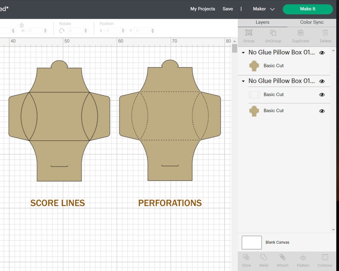The width and height of the screenshot is (339, 271).
Task: Click canvas scrollbar up arrow
Action: 234,41
